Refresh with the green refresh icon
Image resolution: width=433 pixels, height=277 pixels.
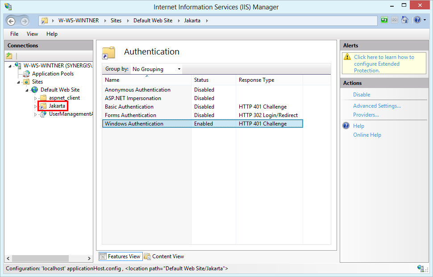point(384,20)
